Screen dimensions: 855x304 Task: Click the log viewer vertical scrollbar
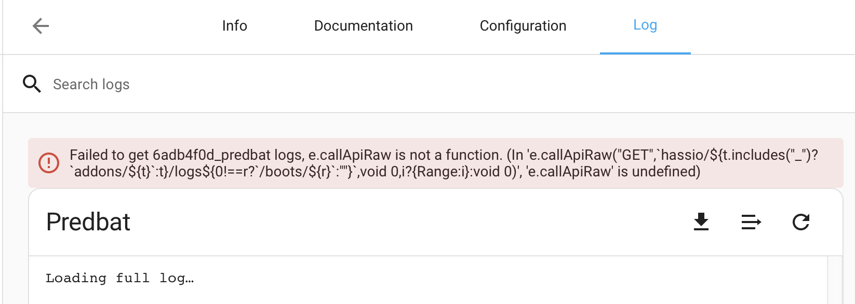(x=834, y=280)
